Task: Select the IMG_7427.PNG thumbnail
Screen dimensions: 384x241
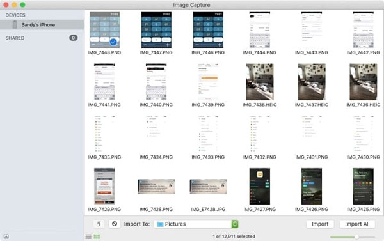Action: pyautogui.click(x=260, y=187)
